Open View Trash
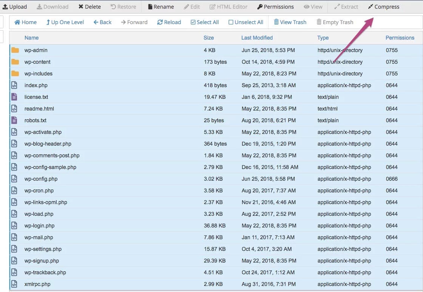This screenshot has width=423, height=292. 290,22
